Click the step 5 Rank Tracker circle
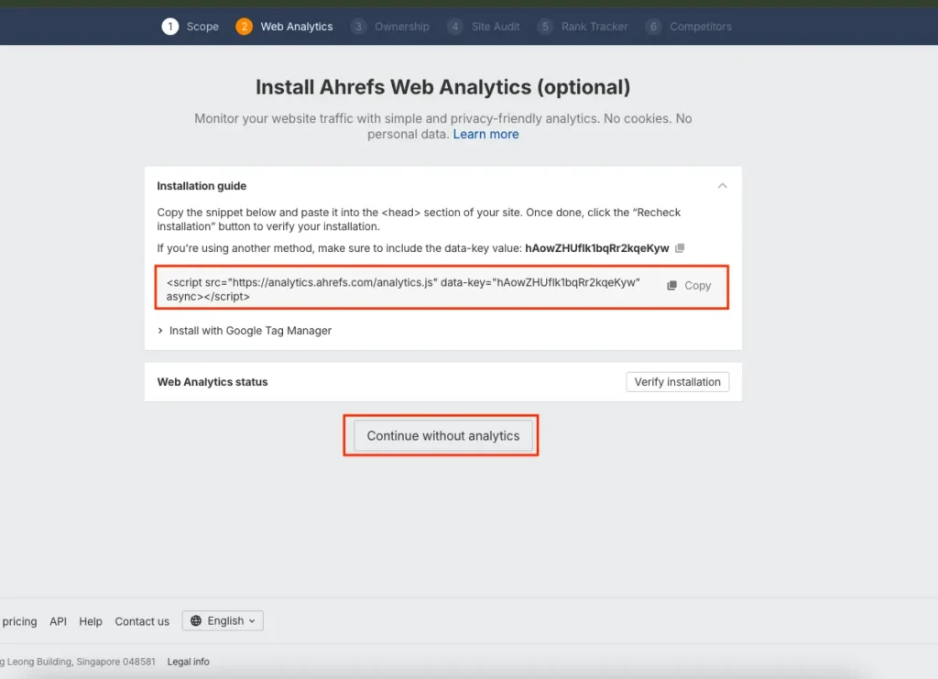 tap(545, 27)
